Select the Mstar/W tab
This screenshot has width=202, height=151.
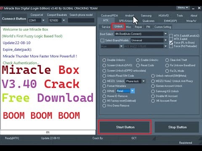point(191,21)
